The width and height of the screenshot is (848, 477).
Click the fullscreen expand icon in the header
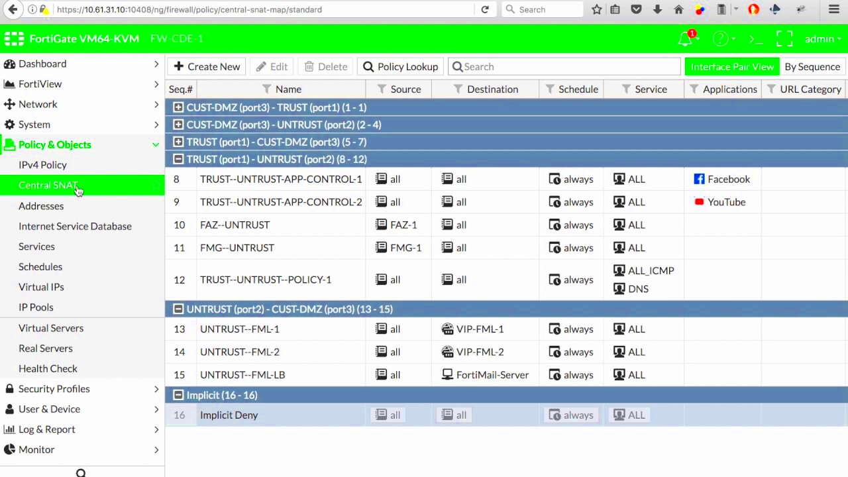coord(784,38)
